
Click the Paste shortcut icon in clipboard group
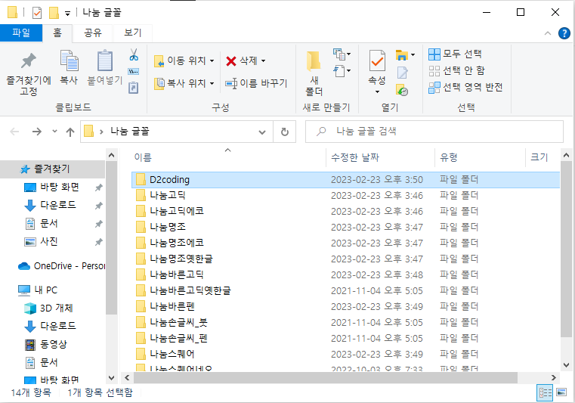(134, 88)
